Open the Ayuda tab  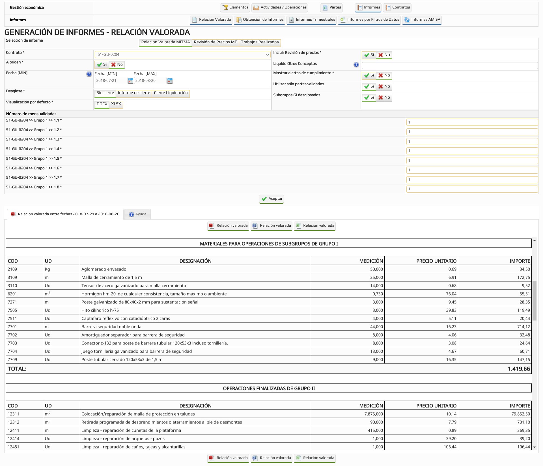coord(137,214)
